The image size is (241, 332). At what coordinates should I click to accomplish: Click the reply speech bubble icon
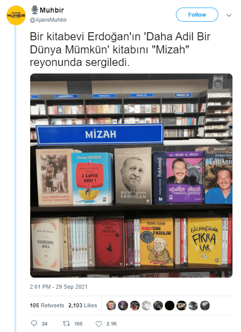point(34,323)
